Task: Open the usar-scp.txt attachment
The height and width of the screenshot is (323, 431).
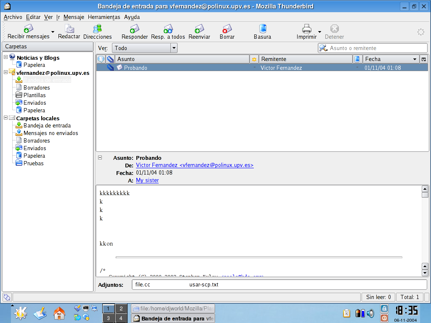Action: point(204,285)
